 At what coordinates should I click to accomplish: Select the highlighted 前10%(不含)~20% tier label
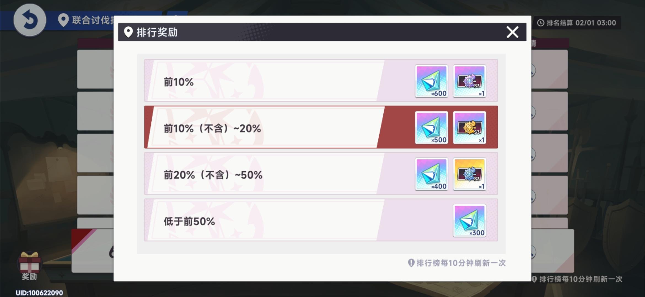click(212, 128)
